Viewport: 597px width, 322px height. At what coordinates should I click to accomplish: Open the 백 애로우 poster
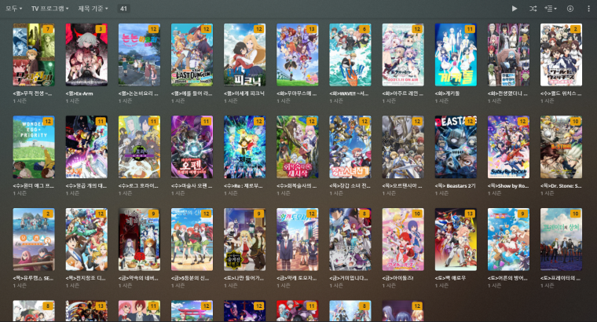coord(456,240)
